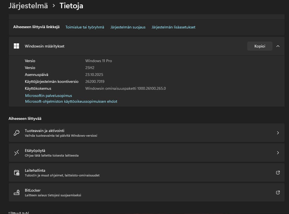Open the Toimialue tai työryhmä link
Viewport: 289px width, 214px height.
[85, 27]
